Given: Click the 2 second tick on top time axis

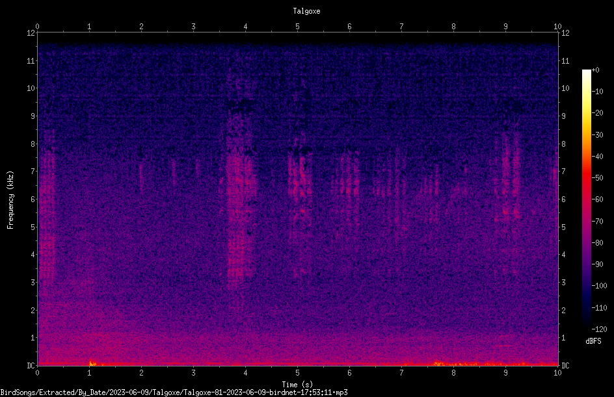Looking at the screenshot, I should click(141, 26).
